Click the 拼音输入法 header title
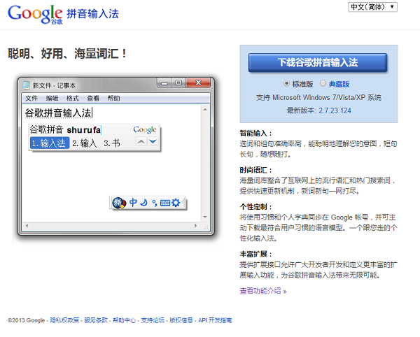Viewport: 420px width, 337px height. coord(92,14)
